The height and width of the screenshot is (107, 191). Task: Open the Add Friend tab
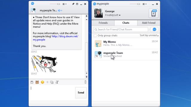click(149, 23)
